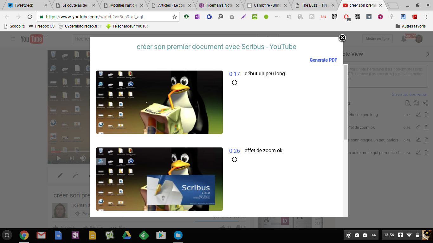The width and height of the screenshot is (433, 243).
Task: Select the note text 'début un peu long'
Action: point(265,74)
